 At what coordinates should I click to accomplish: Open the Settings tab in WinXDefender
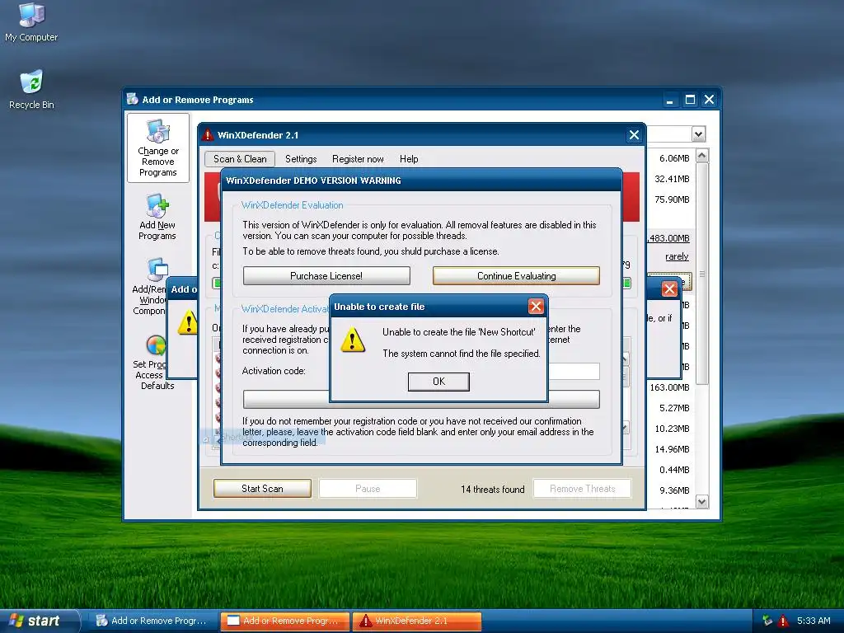point(301,159)
